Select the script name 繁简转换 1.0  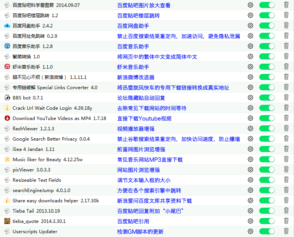click(26, 57)
